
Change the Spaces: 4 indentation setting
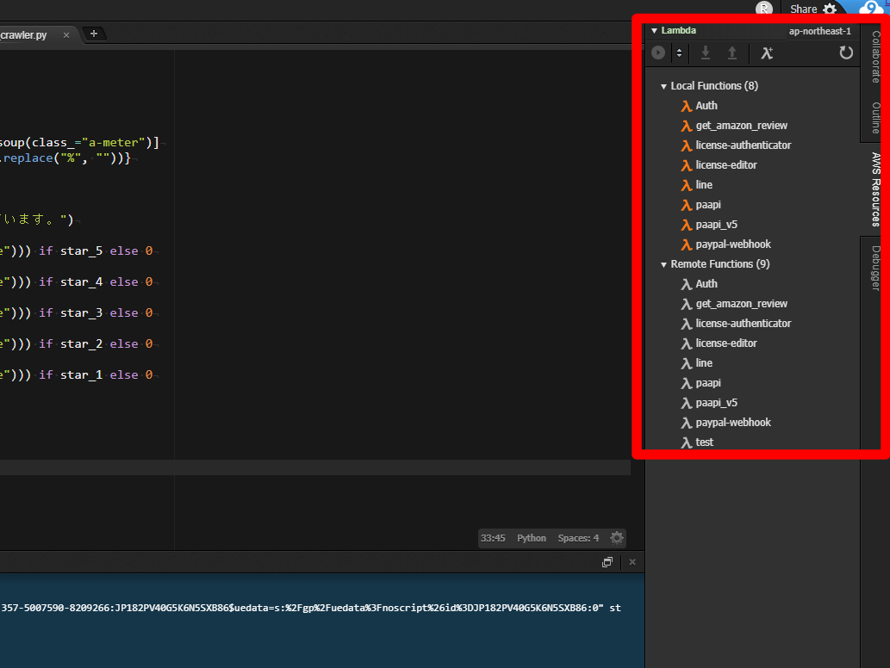pos(578,538)
